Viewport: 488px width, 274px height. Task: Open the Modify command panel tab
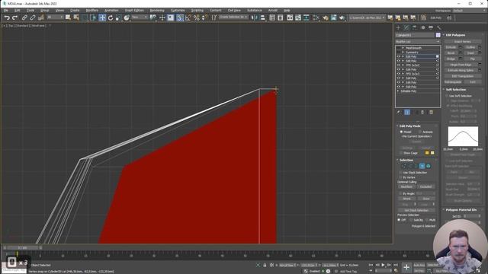tap(406, 27)
